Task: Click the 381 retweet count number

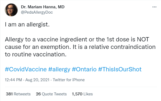Action: 9,94
